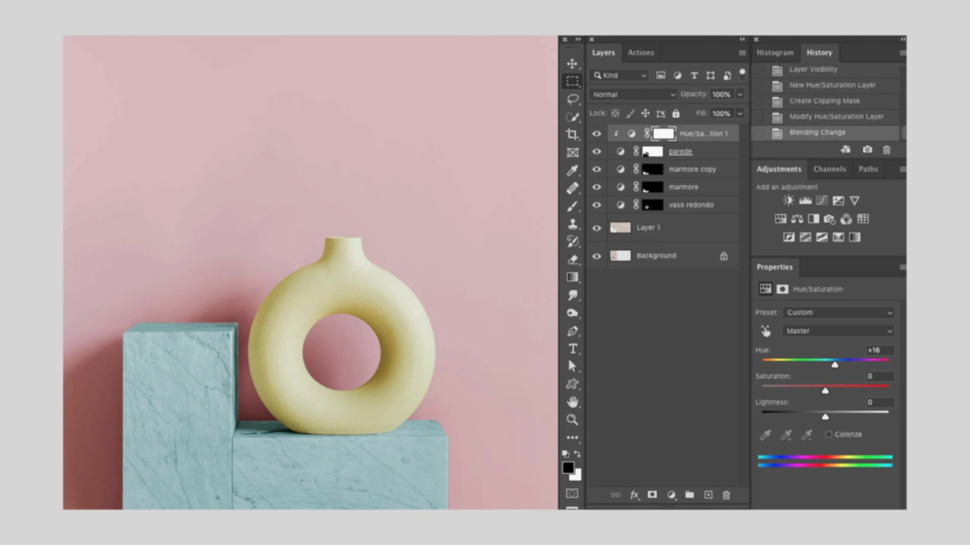Select the Zoom tool

pyautogui.click(x=572, y=419)
